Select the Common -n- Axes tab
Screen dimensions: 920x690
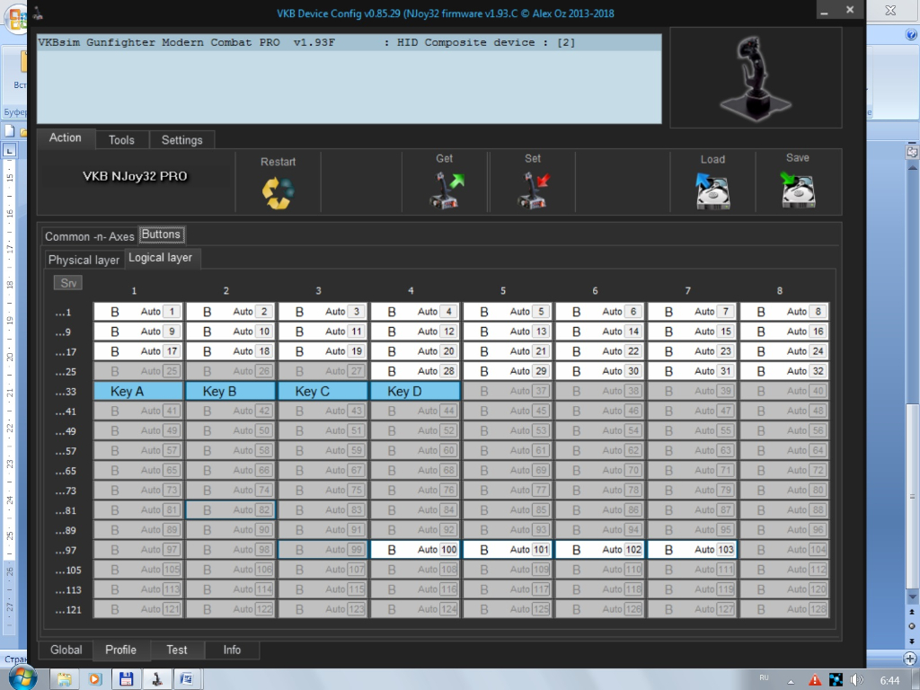(89, 236)
